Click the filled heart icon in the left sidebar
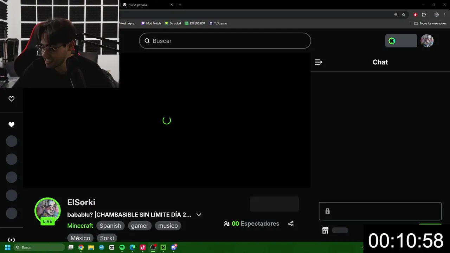This screenshot has height=253, width=450. [11, 124]
